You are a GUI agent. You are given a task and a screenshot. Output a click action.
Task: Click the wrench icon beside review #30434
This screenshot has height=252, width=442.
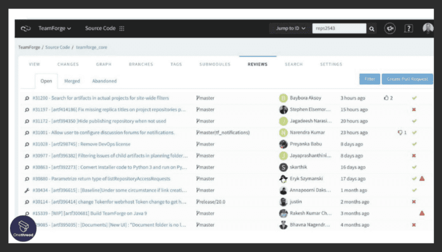pyautogui.click(x=27, y=190)
